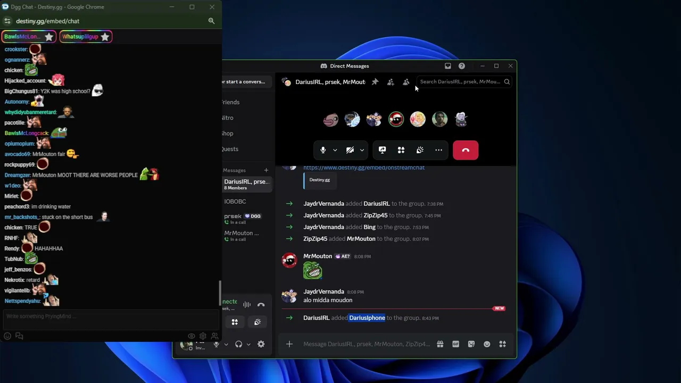Add friends to the group DM
681x383 pixels.
tap(391, 82)
